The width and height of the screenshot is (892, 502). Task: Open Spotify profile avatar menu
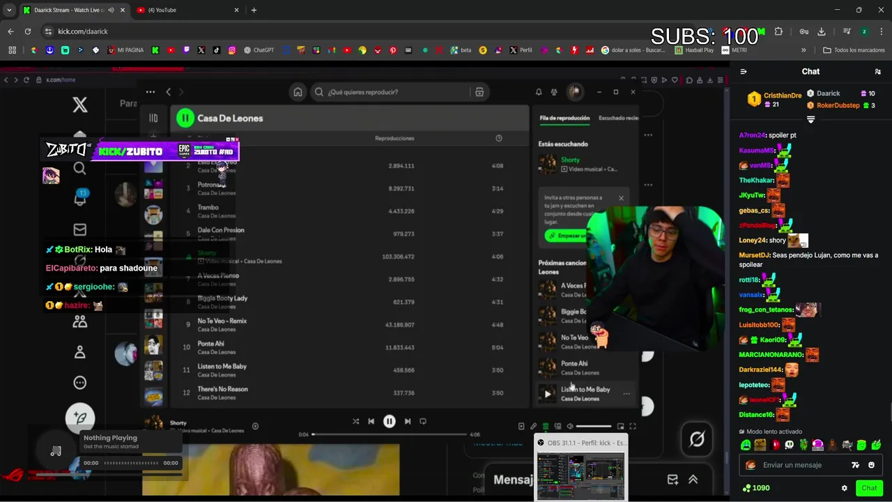(574, 91)
